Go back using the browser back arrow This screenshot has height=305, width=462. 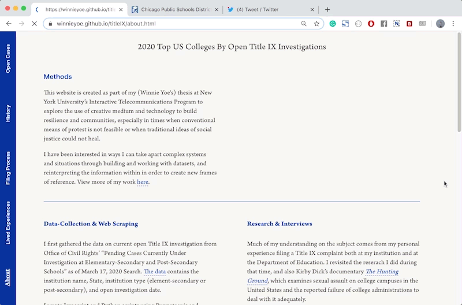[x=9, y=24]
